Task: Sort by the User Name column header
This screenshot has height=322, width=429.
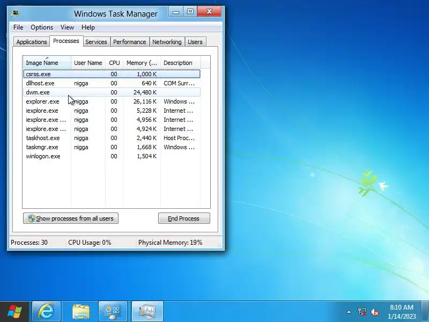Action: [88, 63]
